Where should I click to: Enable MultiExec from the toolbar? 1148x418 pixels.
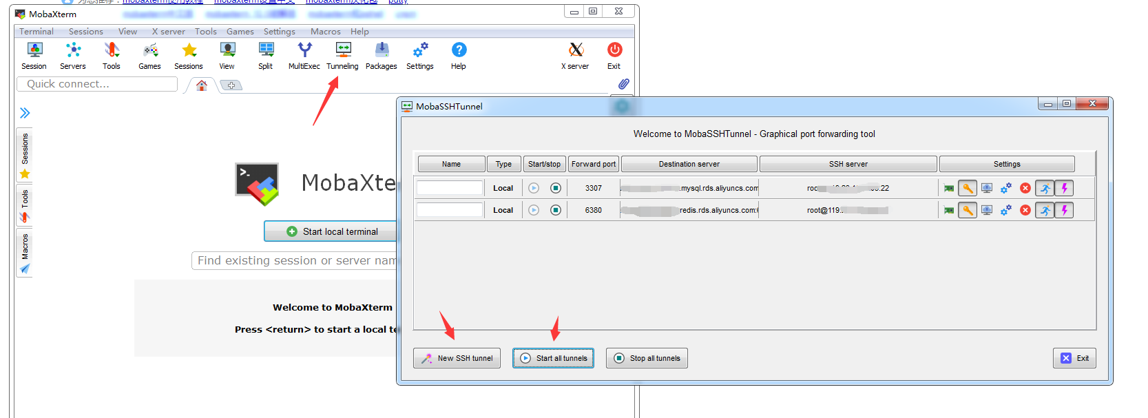[x=304, y=56]
